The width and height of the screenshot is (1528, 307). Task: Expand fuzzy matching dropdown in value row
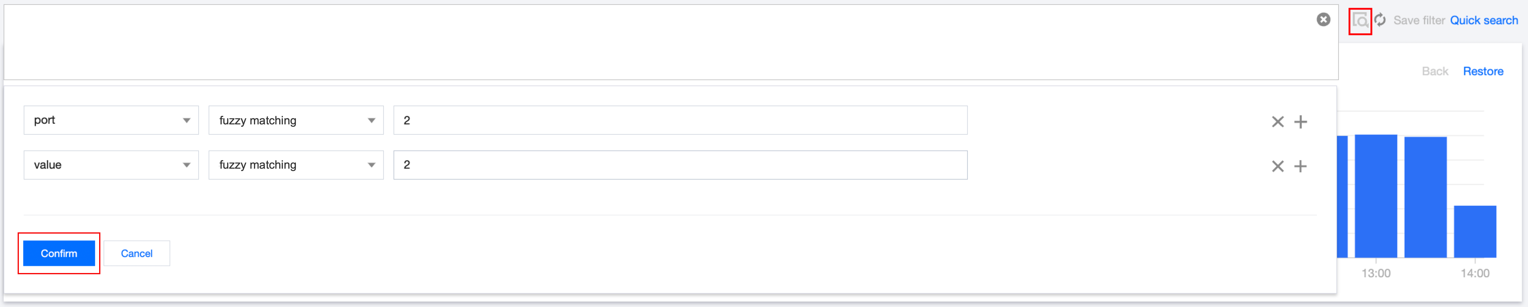(295, 165)
